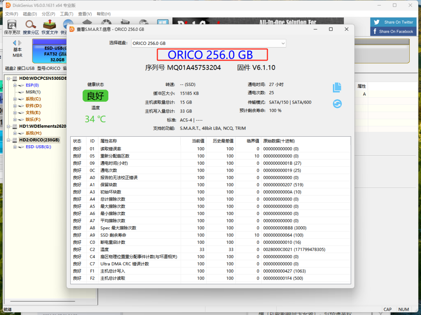
Task: Select the 断电重启计数 attribute row
Action: pos(210,242)
